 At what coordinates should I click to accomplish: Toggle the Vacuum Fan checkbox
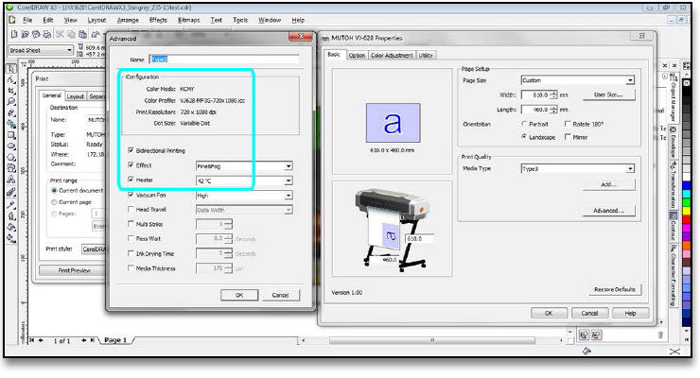pos(131,195)
